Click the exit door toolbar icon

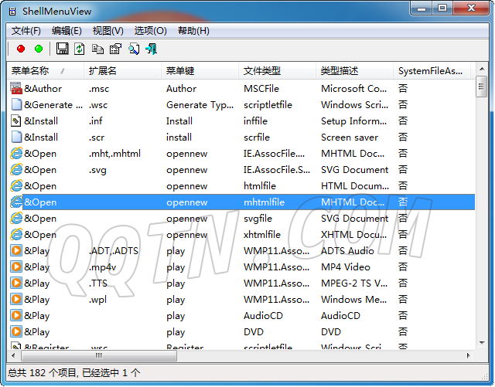(x=151, y=49)
